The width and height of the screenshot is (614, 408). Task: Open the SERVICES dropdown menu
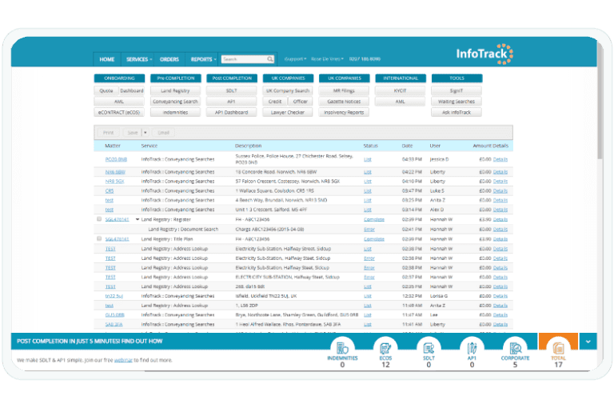coord(138,59)
